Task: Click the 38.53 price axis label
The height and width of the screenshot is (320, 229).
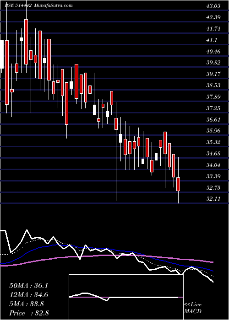Action: point(213,85)
